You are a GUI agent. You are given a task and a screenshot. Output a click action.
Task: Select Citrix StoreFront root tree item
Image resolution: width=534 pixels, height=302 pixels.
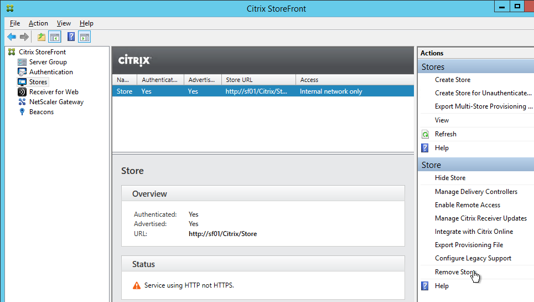click(x=42, y=52)
